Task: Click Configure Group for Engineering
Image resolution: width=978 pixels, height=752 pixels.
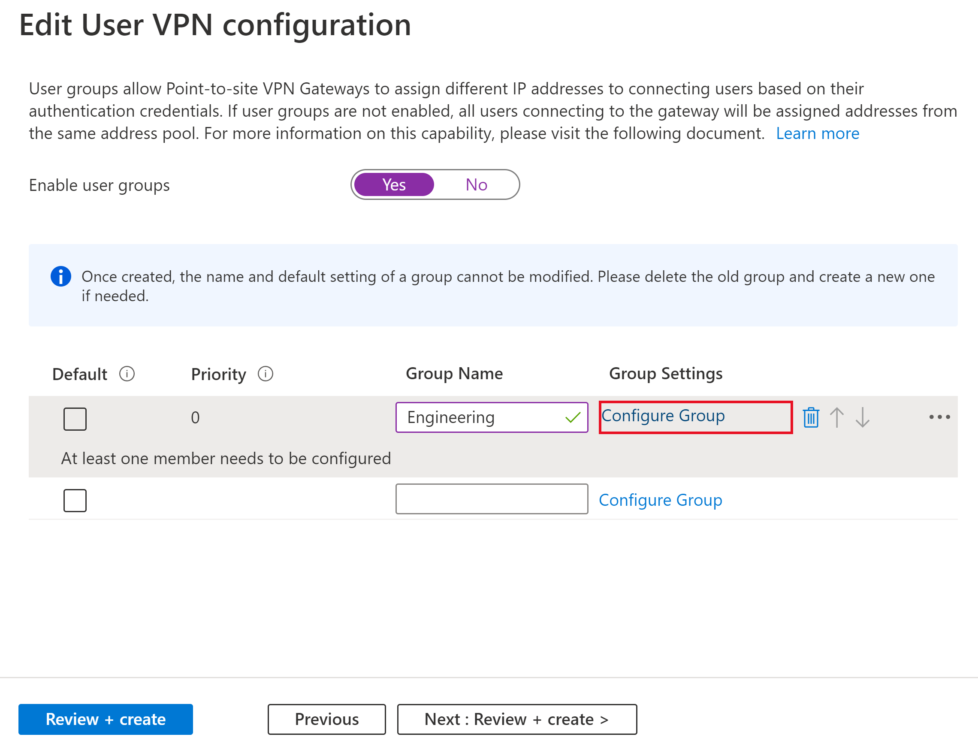Action: coord(662,416)
